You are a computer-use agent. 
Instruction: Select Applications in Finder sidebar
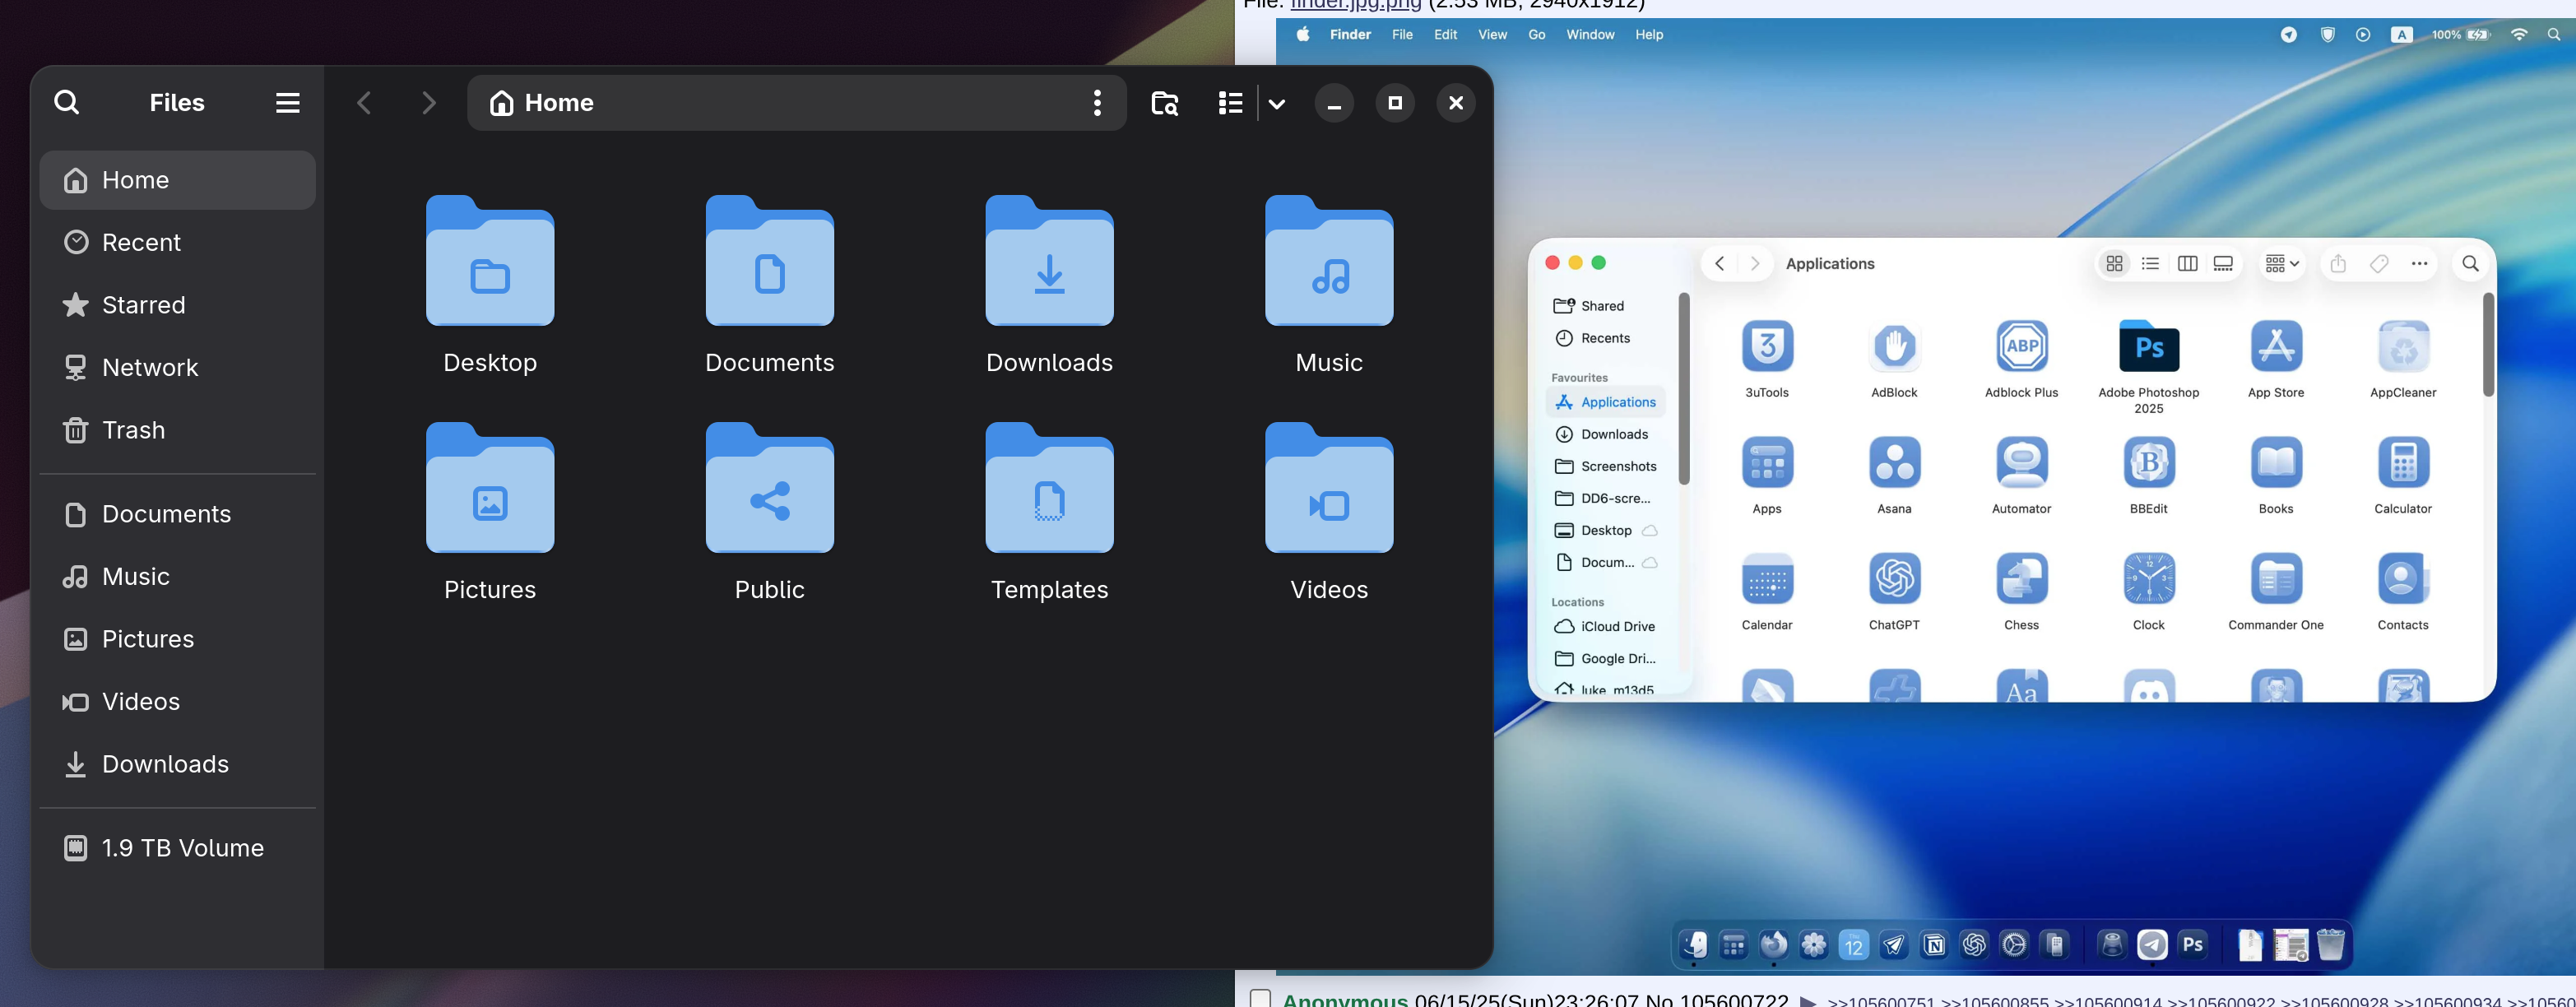click(1606, 402)
